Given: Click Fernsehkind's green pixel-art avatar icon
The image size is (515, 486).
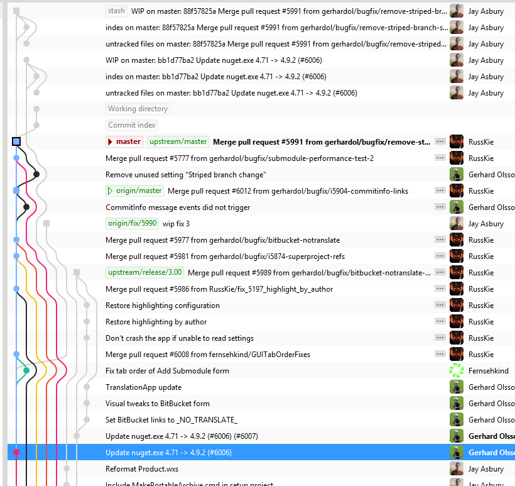Looking at the screenshot, I should coord(456,370).
